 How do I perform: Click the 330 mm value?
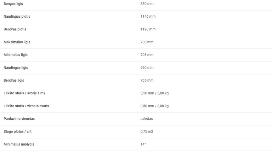tap(147, 4)
